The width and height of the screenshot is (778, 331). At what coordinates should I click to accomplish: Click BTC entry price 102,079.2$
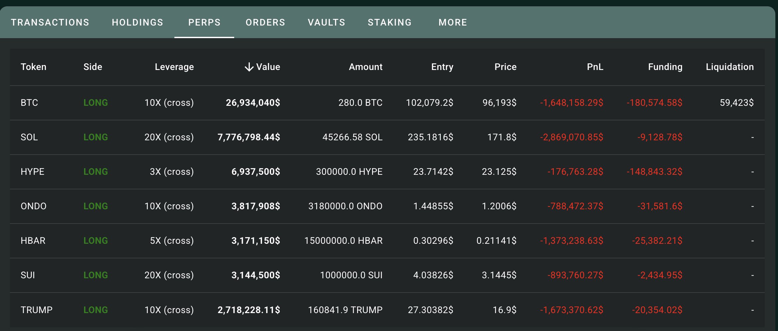[430, 103]
